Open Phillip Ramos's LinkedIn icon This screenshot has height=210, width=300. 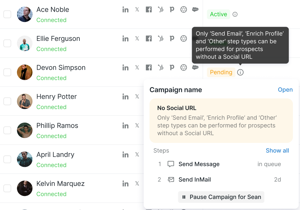(125, 126)
